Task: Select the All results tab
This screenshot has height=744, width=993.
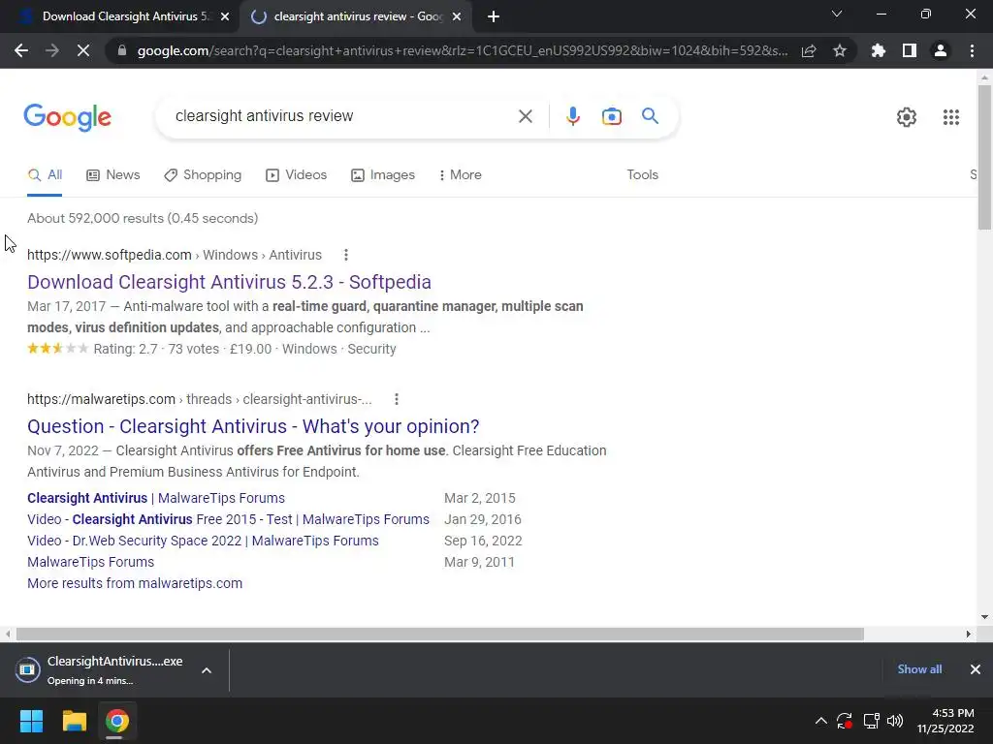Action: pyautogui.click(x=45, y=175)
